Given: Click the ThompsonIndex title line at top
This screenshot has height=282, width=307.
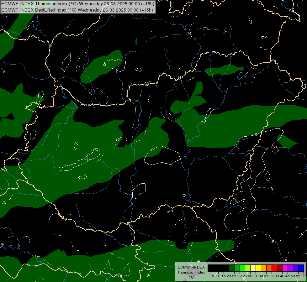Looking at the screenshot, I should pos(78,4).
